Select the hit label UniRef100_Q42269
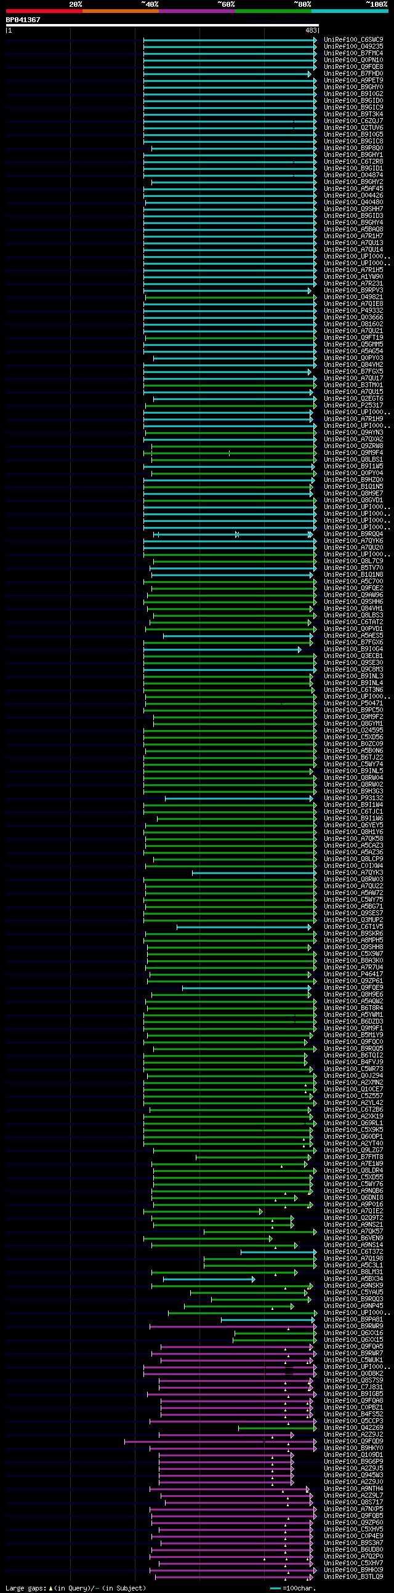This screenshot has width=394, height=1593. (x=353, y=1427)
